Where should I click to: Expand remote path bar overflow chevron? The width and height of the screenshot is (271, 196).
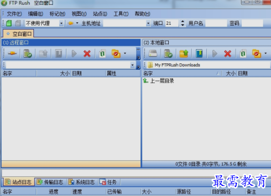[x=138, y=65]
